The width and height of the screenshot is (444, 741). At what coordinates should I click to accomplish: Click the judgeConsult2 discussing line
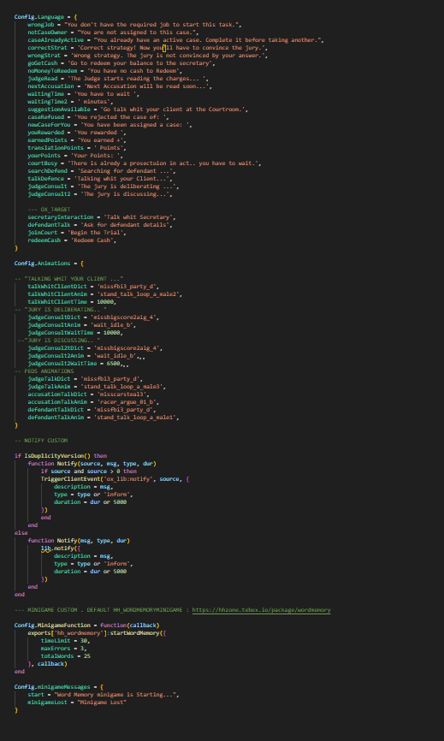(x=100, y=194)
